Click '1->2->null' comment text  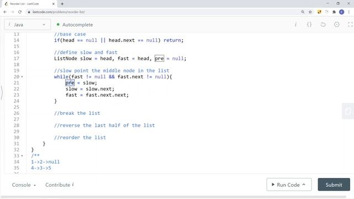coord(45,162)
